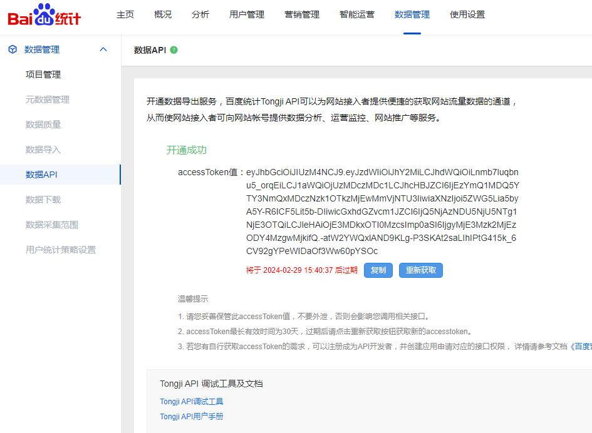Viewport: 592px width, 433px height.
Task: Click the Tongji API 调试工具及文档 heading
Action: click(211, 384)
